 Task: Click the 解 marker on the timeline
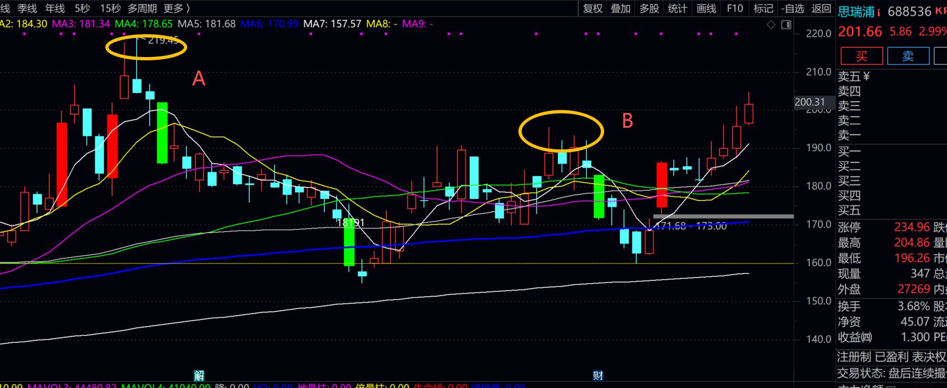point(199,376)
